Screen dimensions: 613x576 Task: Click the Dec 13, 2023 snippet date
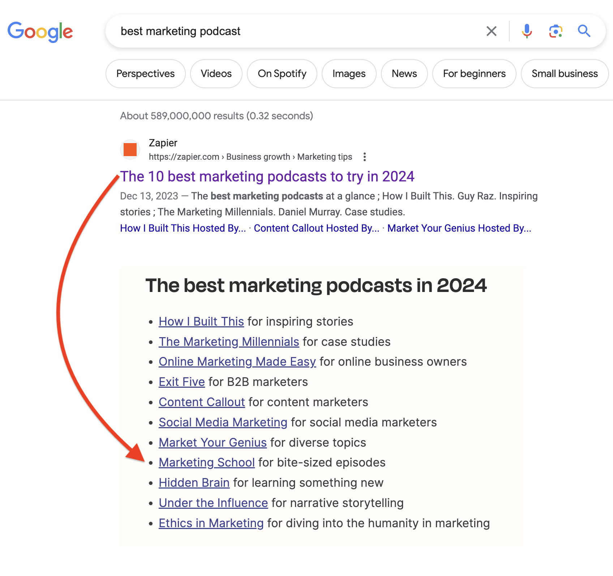[149, 196]
